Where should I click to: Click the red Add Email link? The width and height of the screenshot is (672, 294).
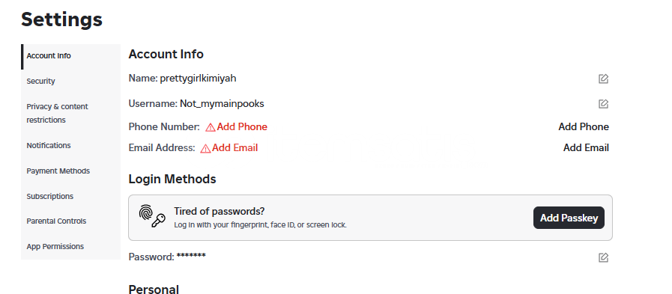234,147
